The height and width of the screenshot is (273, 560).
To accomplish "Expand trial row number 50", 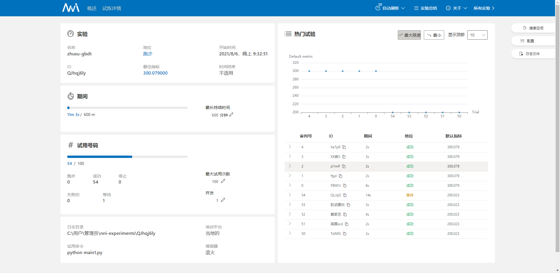I will click(x=290, y=233).
